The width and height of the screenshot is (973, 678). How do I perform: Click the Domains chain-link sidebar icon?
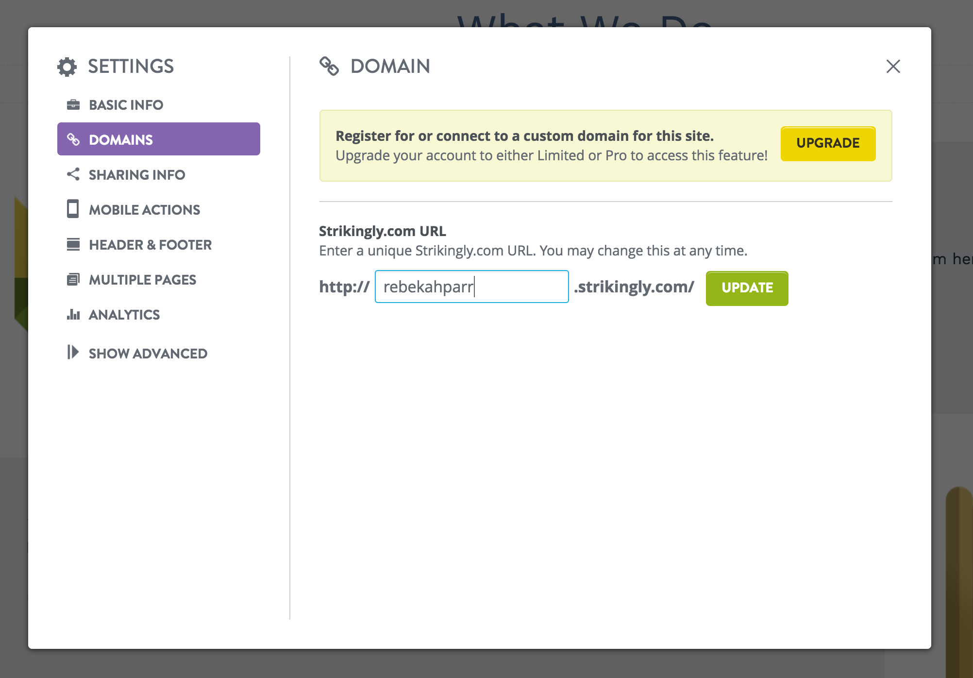73,139
